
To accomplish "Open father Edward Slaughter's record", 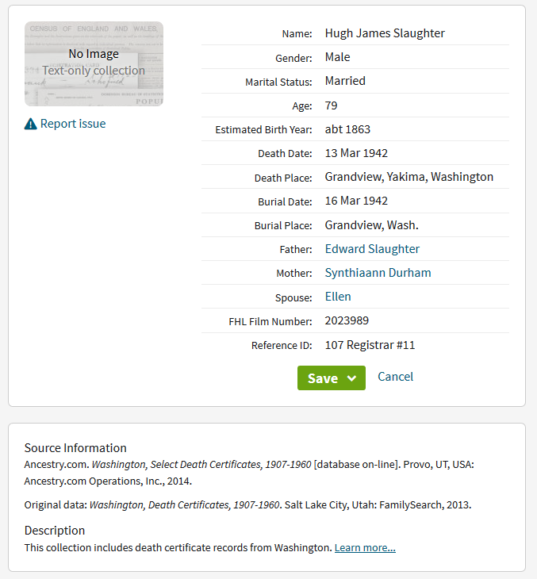I will (x=372, y=249).
